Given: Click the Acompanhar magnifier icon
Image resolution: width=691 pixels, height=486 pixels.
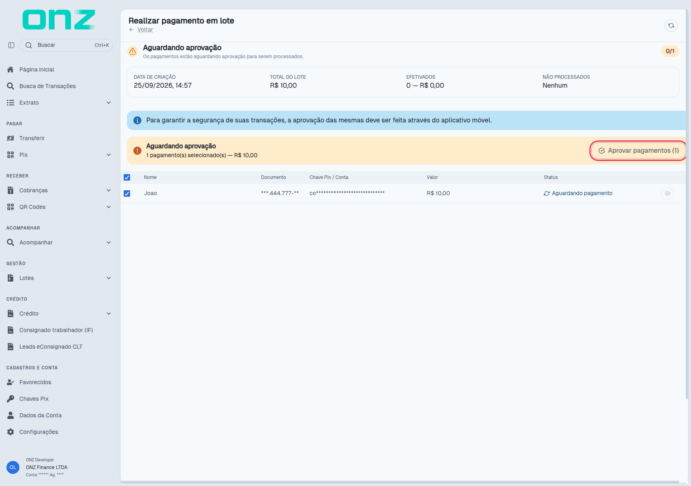Looking at the screenshot, I should (11, 242).
